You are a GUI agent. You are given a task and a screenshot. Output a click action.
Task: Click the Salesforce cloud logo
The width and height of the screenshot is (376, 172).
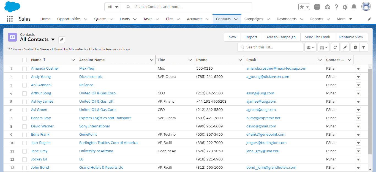(12, 7)
